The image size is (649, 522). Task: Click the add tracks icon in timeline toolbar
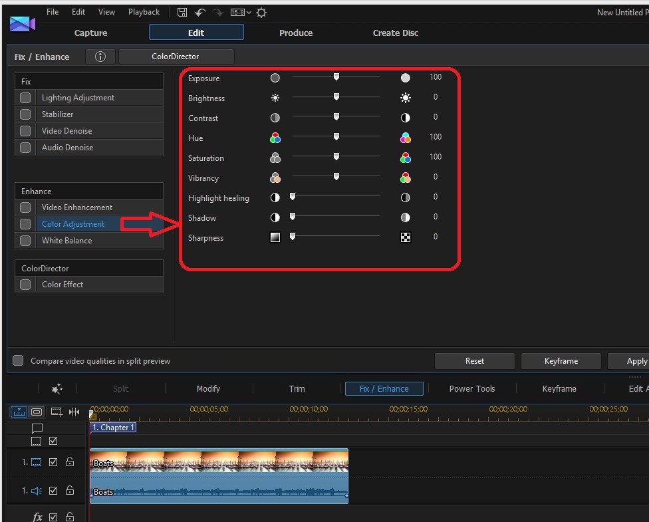click(57, 412)
